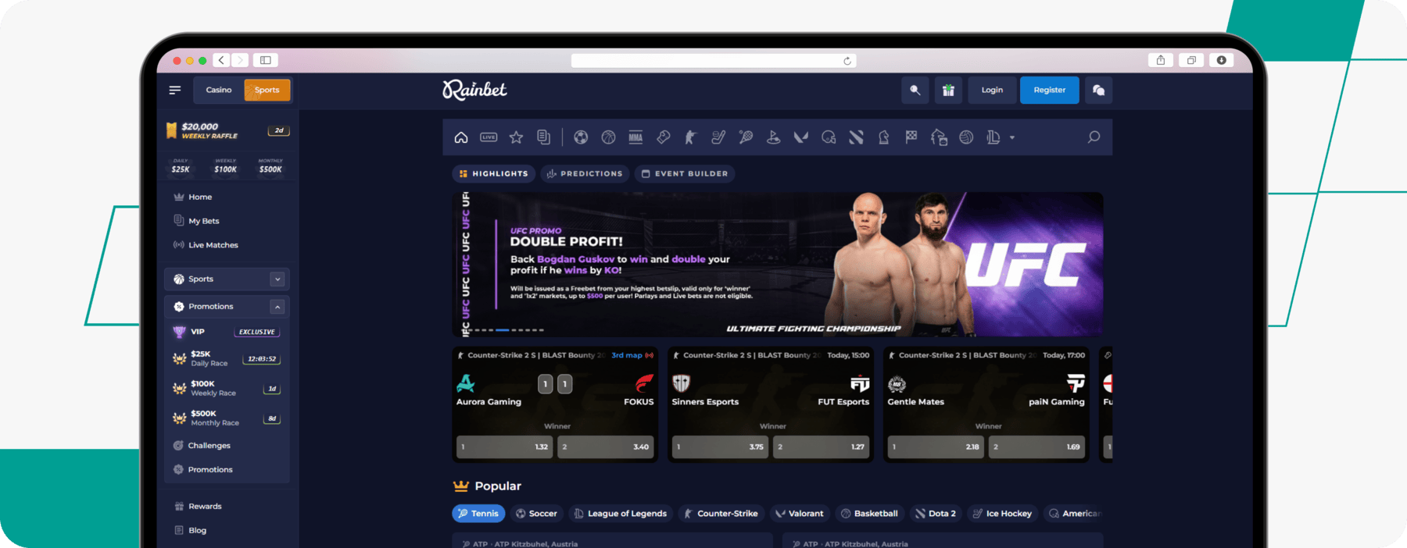Select the MMA sport icon
The width and height of the screenshot is (1407, 548).
[635, 137]
